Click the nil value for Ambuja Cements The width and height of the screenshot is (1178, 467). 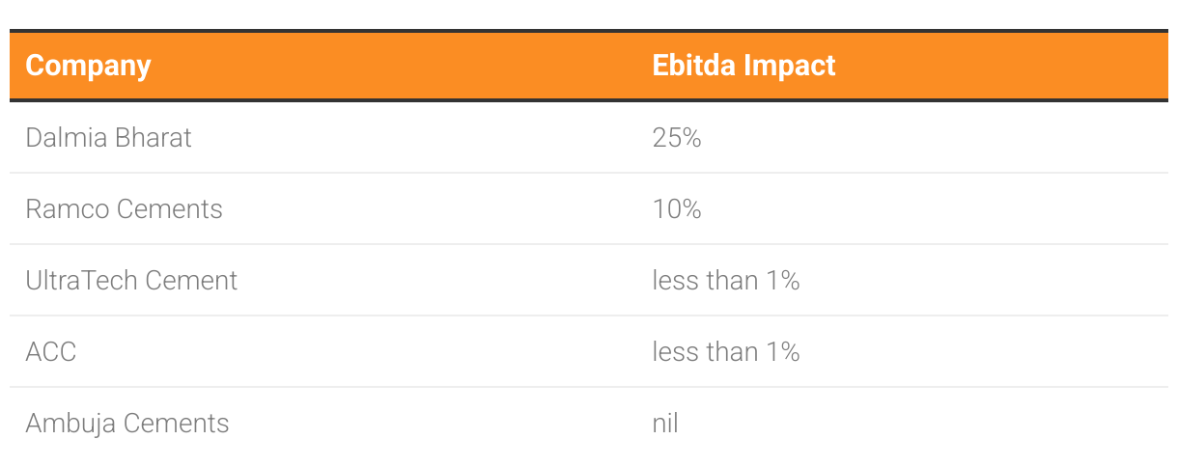pos(665,424)
